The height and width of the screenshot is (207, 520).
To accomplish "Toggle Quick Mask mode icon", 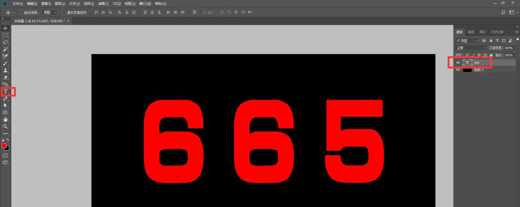I will tap(6, 155).
